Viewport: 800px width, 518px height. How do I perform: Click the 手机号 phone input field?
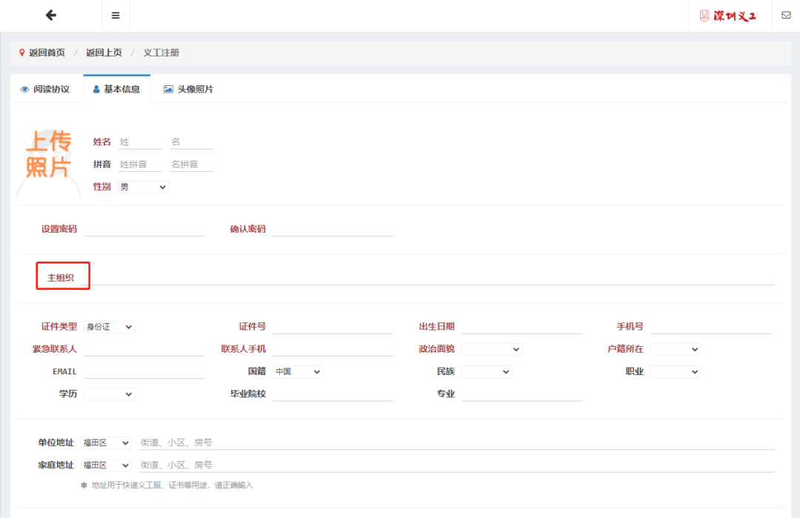point(710,327)
